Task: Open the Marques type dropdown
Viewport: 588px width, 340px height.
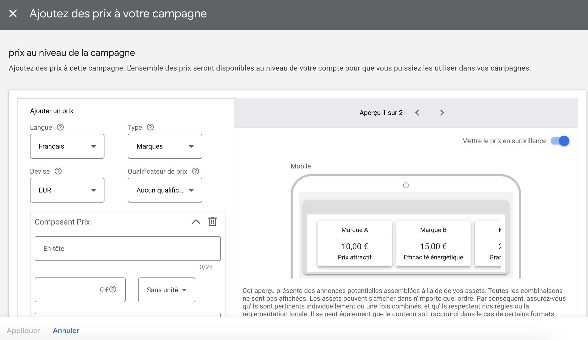Action: point(165,146)
